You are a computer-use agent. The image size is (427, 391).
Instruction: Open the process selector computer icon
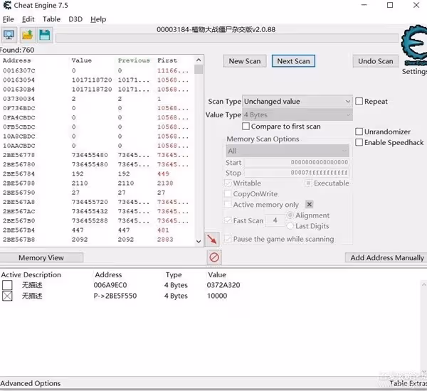point(9,35)
